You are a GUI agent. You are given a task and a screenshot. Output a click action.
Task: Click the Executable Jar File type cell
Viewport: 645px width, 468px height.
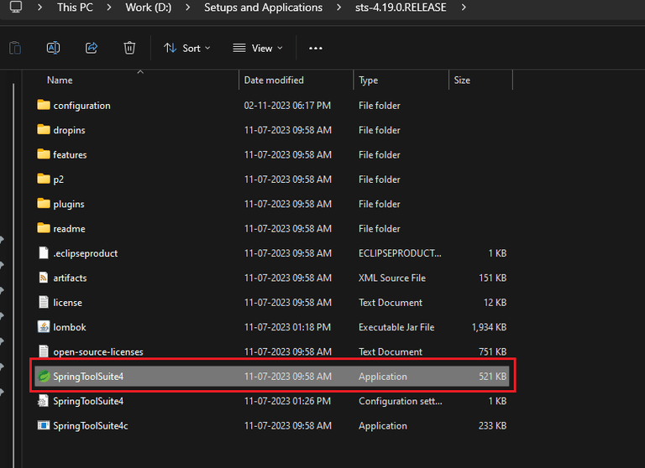tap(396, 327)
